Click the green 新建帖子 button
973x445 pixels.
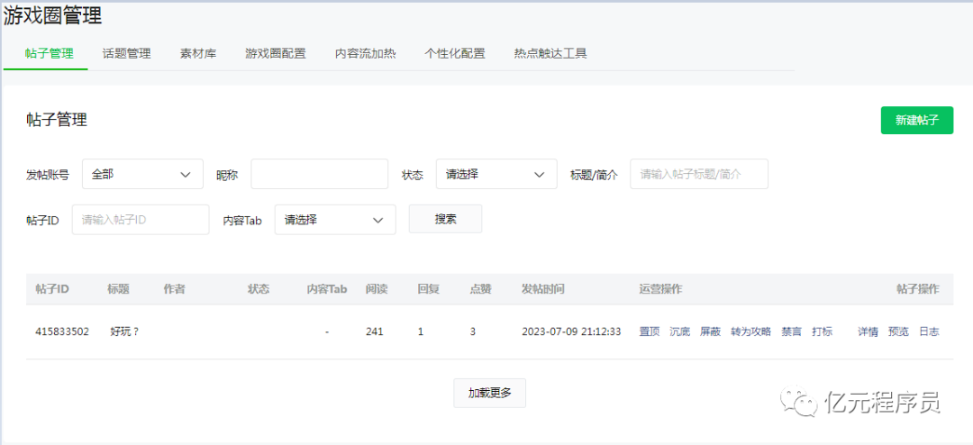(916, 121)
